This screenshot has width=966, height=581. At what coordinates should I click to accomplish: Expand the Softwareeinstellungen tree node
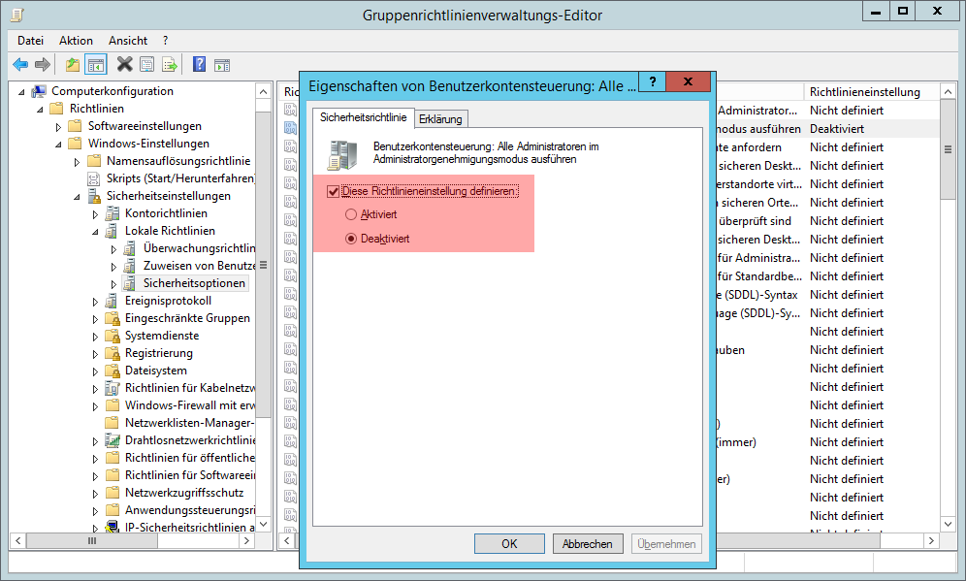point(59,126)
